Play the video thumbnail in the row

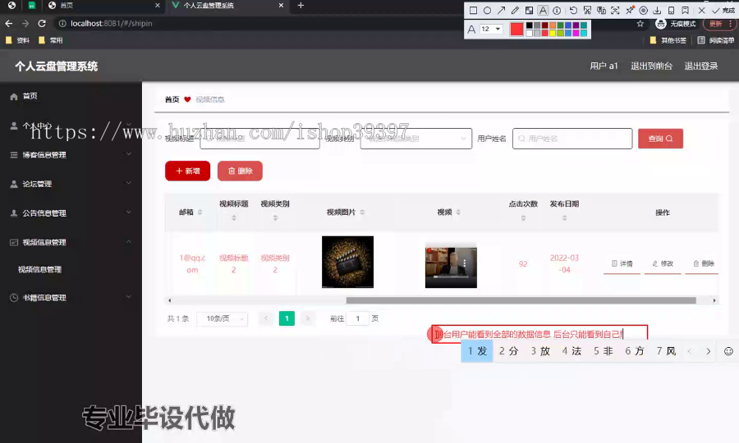451,265
